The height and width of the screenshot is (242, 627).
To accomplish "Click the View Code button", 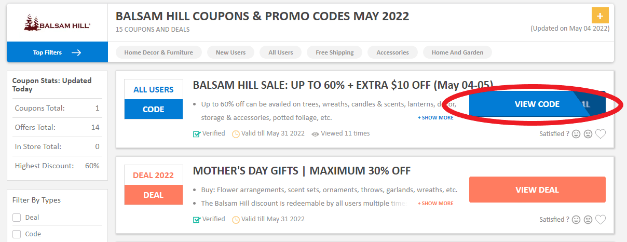I will [537, 104].
